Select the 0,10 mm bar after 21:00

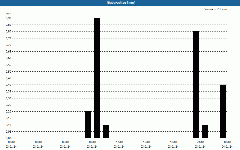coord(205,131)
